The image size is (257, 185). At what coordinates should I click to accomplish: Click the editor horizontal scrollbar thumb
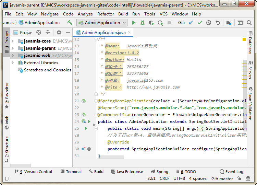[x=111, y=157]
